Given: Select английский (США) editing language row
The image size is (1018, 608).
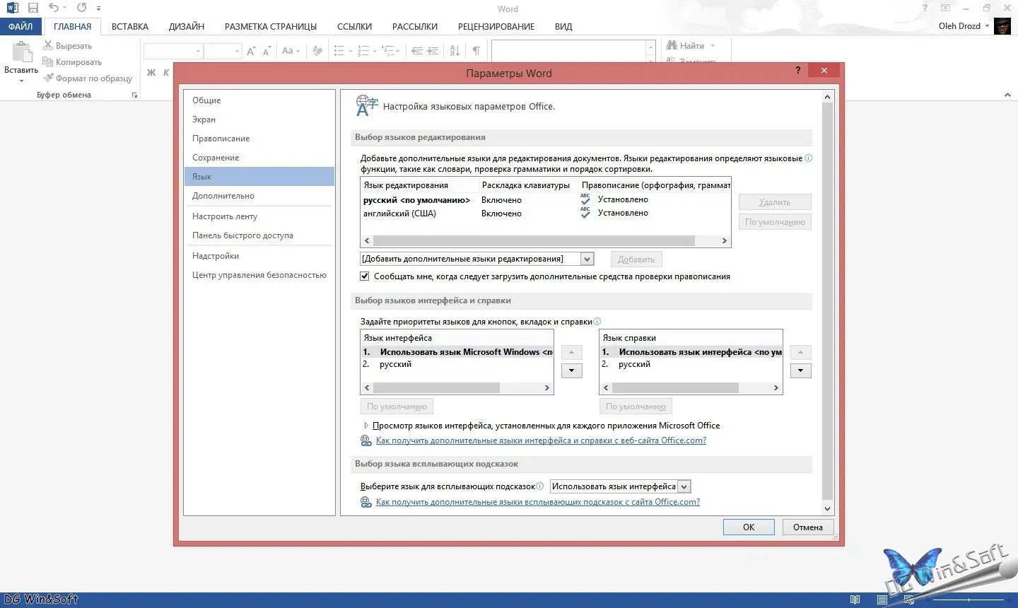Looking at the screenshot, I should 545,213.
